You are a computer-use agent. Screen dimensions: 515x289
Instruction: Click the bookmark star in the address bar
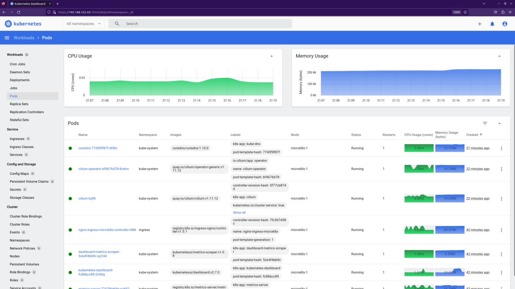(465, 12)
